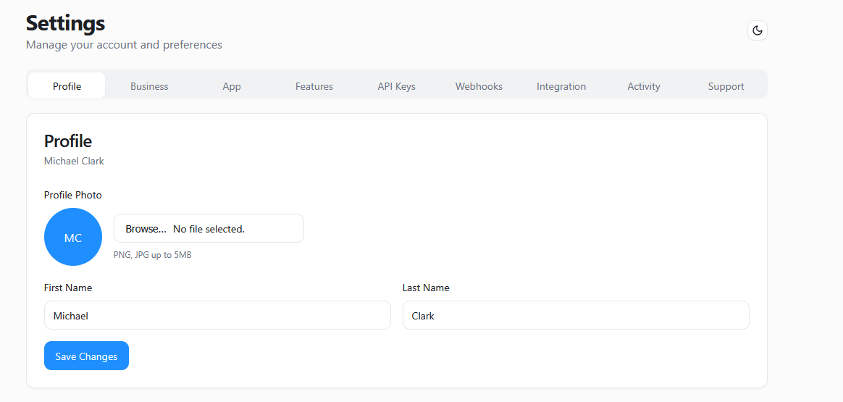Screen dimensions: 843x402
Task: Click the Browse file button
Action: point(146,229)
